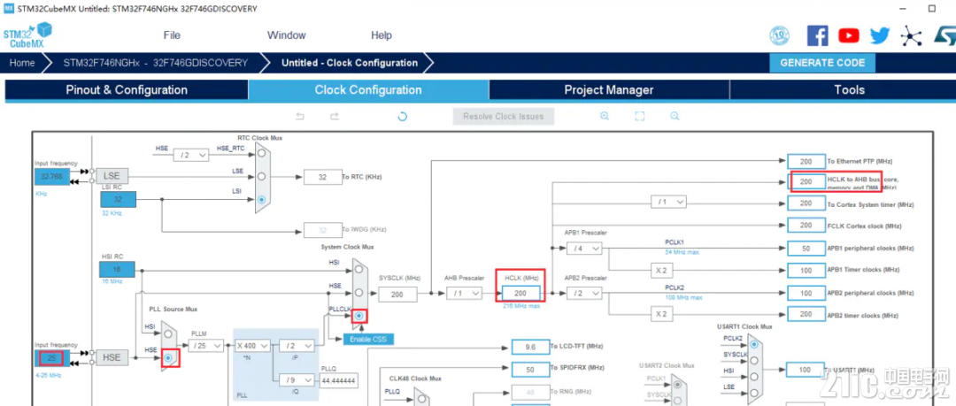Open the APB1 Prescaler dropdown
Viewport: 956px width, 406px height.
tap(584, 248)
